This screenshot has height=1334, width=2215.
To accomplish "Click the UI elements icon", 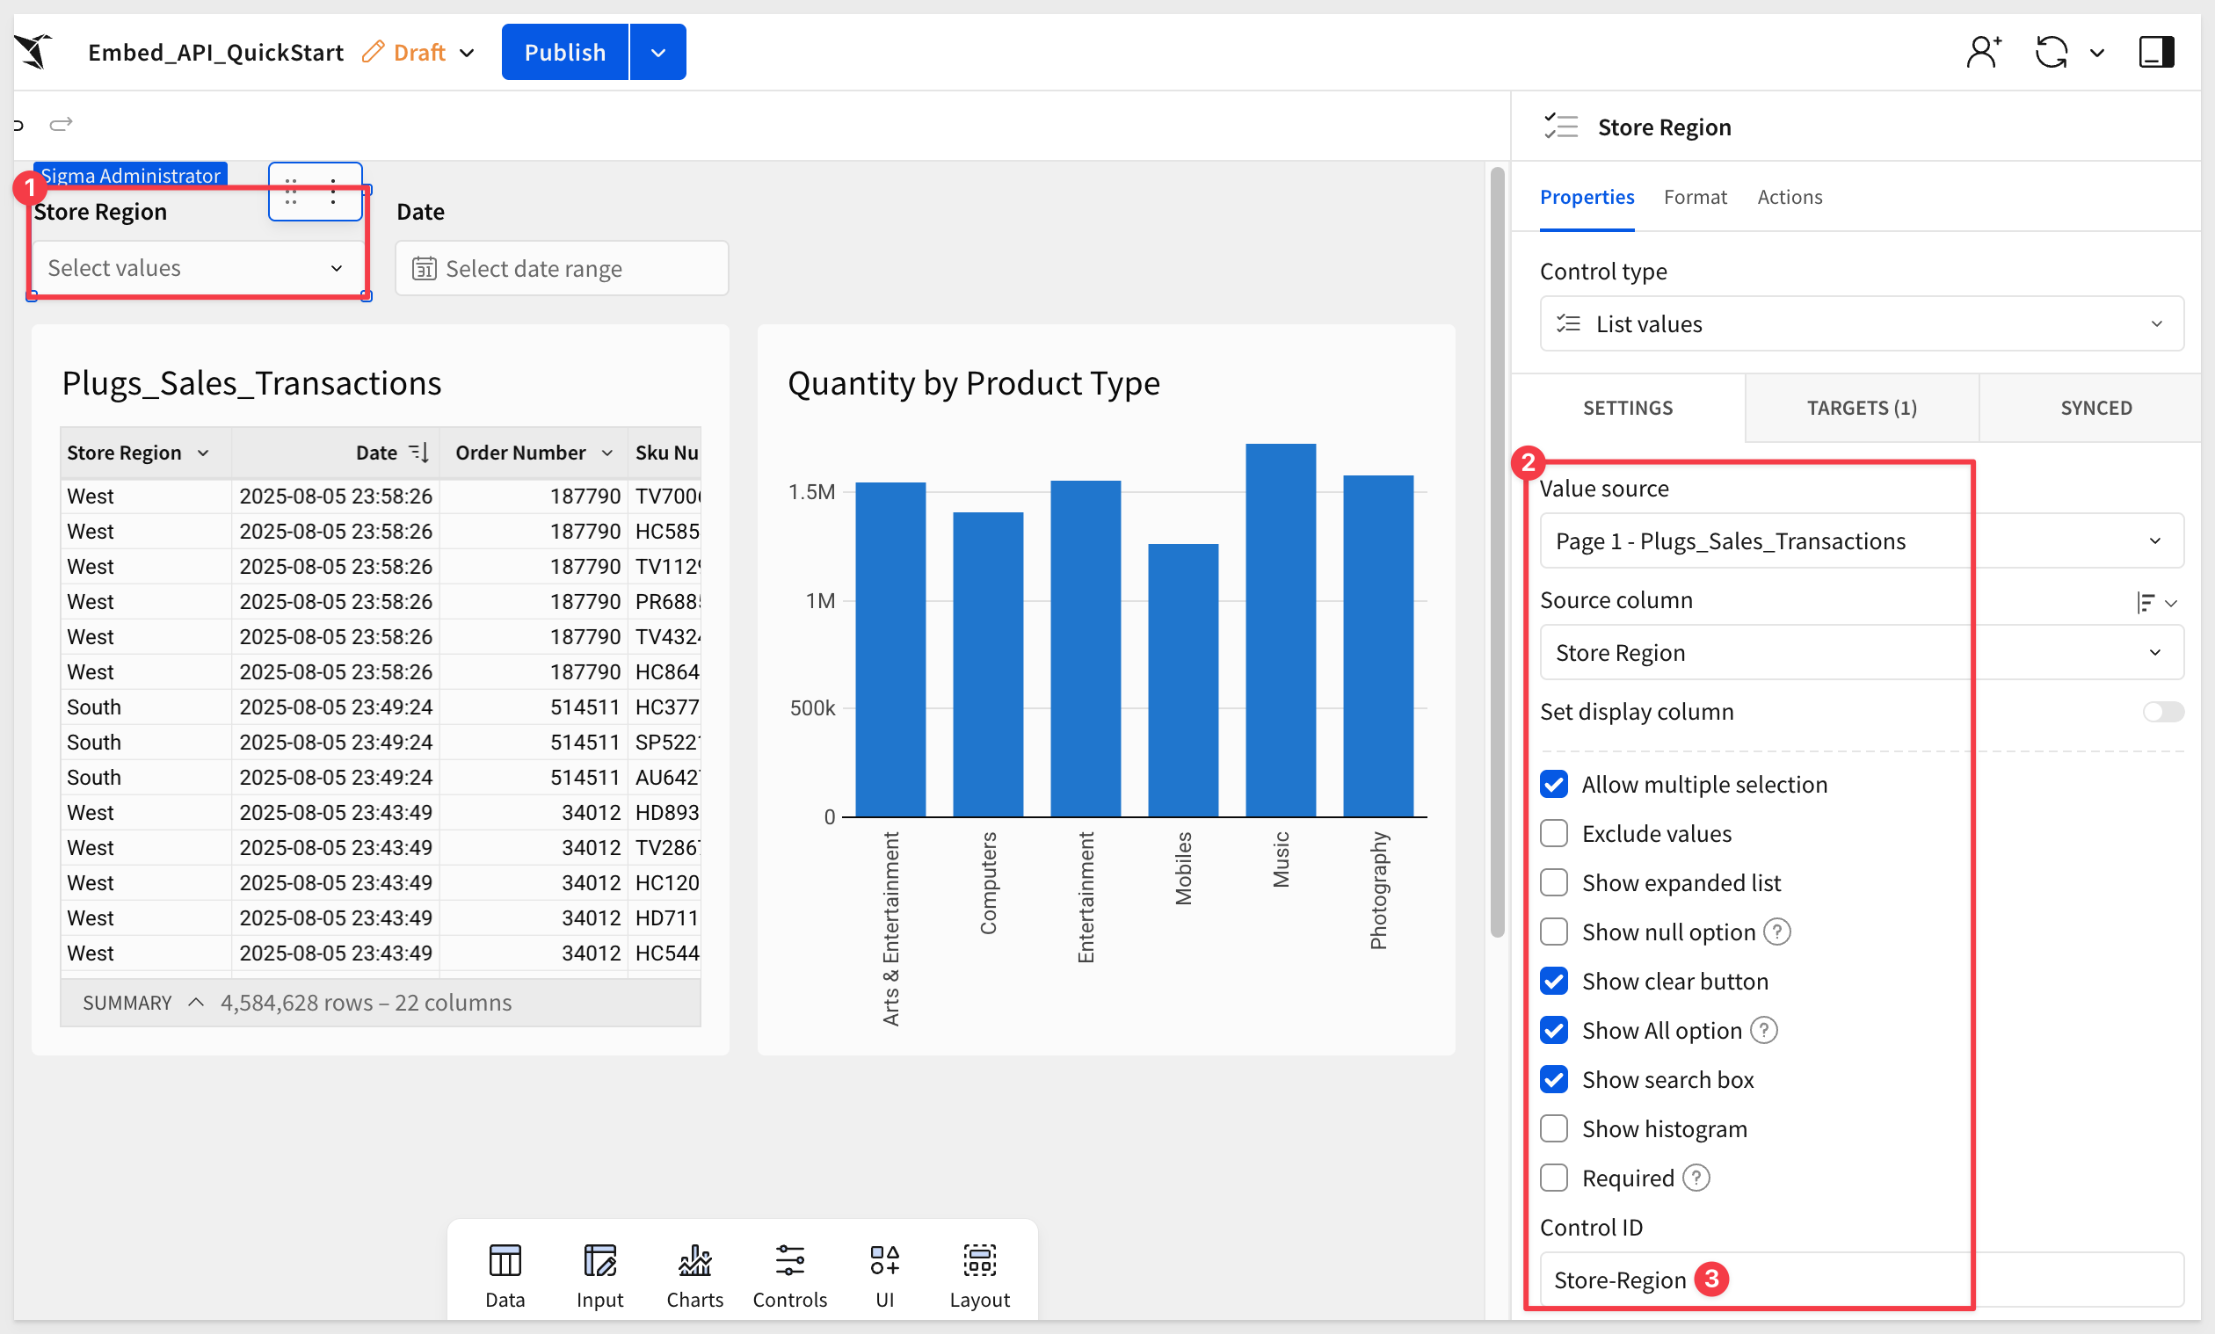I will [883, 1272].
